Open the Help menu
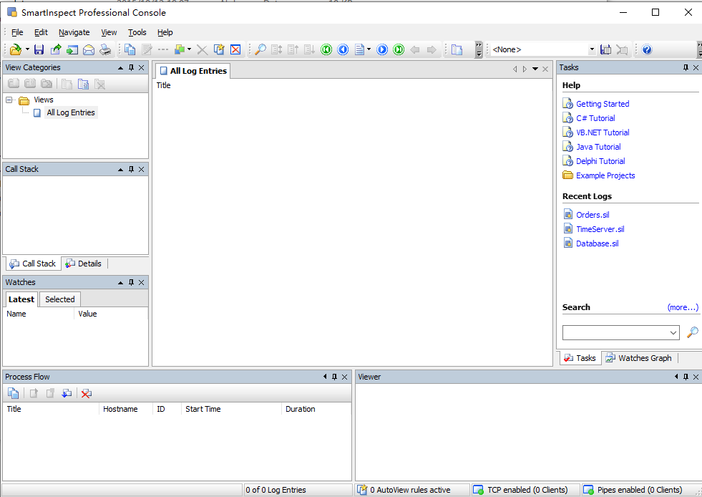Viewport: 702px width, 497px height. (x=165, y=32)
